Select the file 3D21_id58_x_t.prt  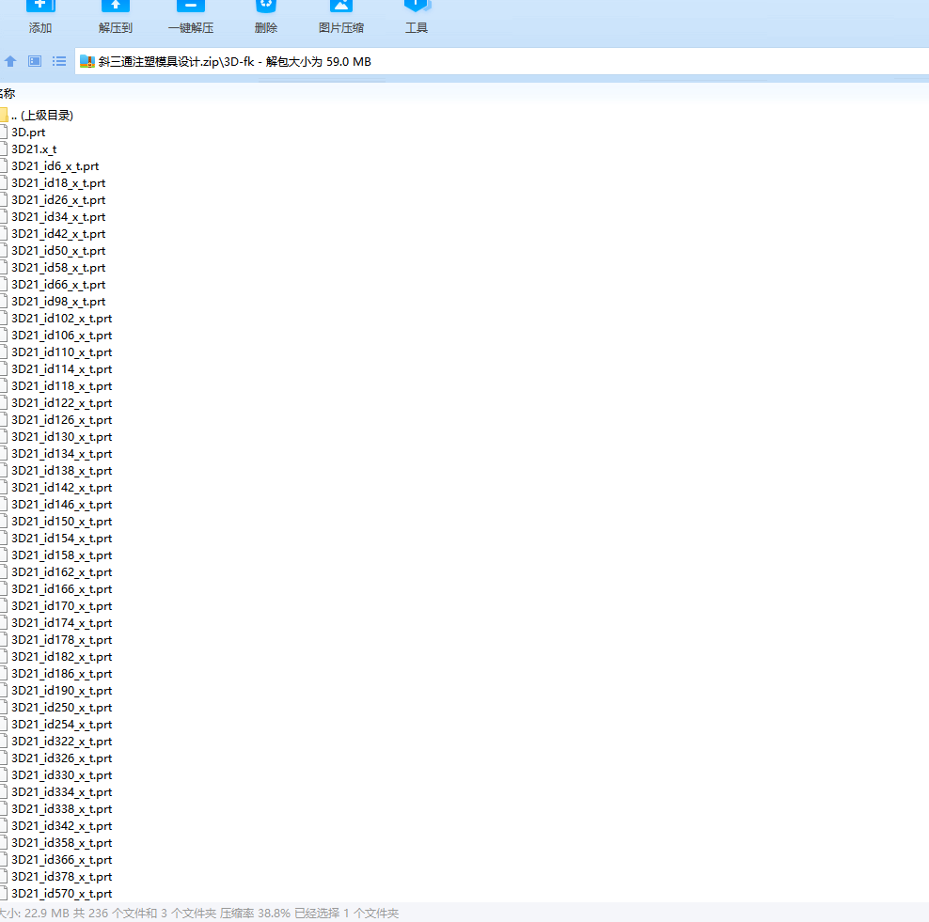click(x=58, y=268)
